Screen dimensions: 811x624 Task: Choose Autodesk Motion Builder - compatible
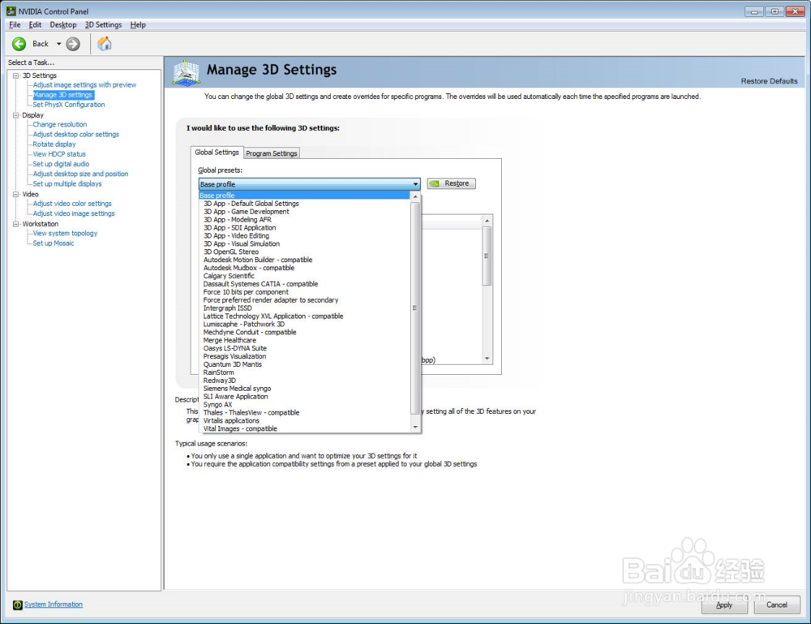point(258,260)
